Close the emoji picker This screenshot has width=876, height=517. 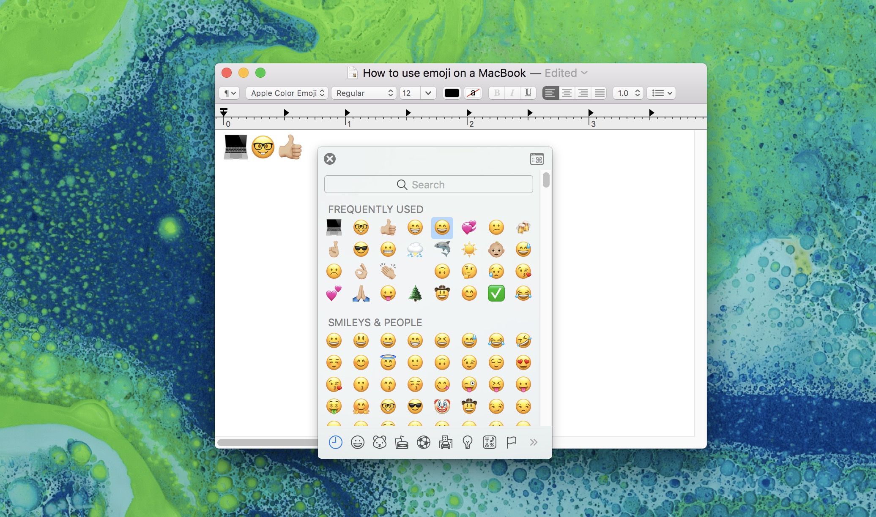[330, 159]
